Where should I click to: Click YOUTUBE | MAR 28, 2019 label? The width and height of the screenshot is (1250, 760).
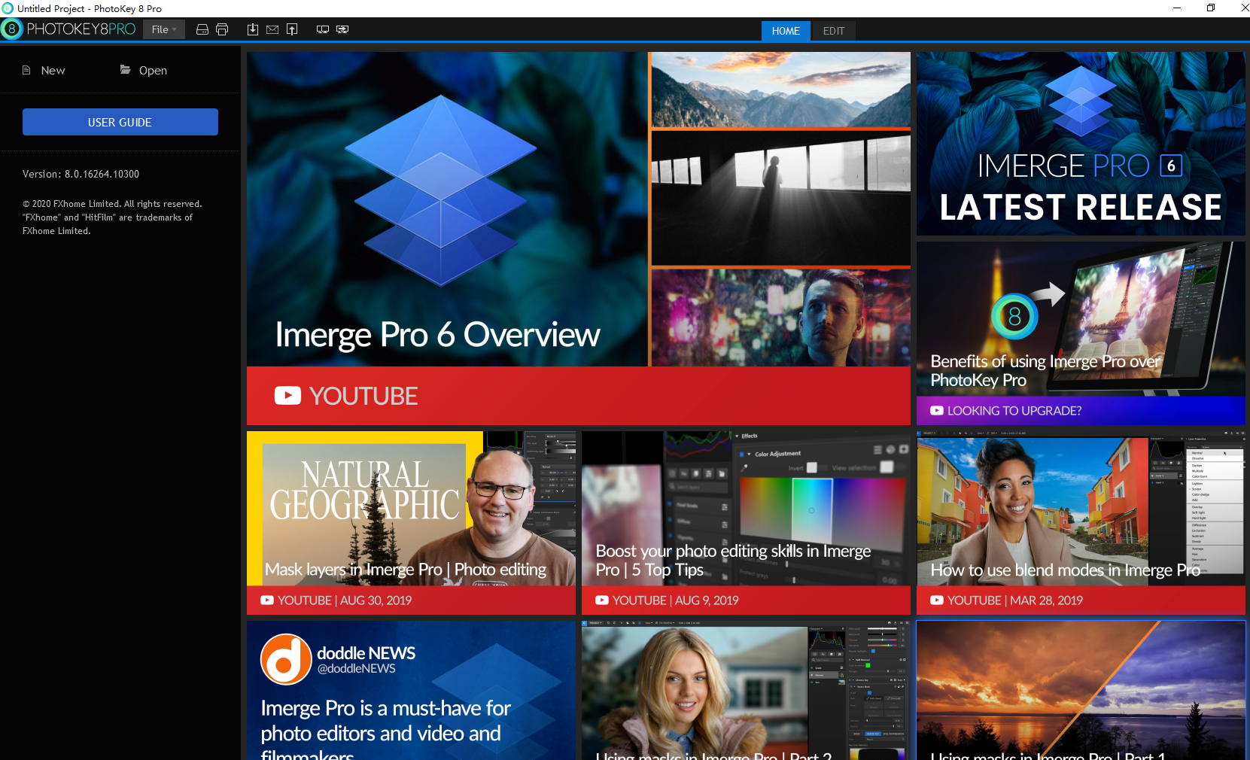pyautogui.click(x=1014, y=600)
